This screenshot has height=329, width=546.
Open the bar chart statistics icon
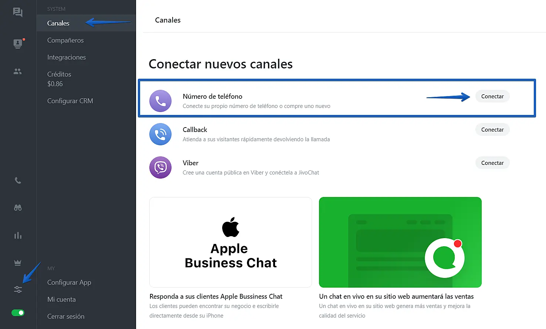tap(18, 235)
